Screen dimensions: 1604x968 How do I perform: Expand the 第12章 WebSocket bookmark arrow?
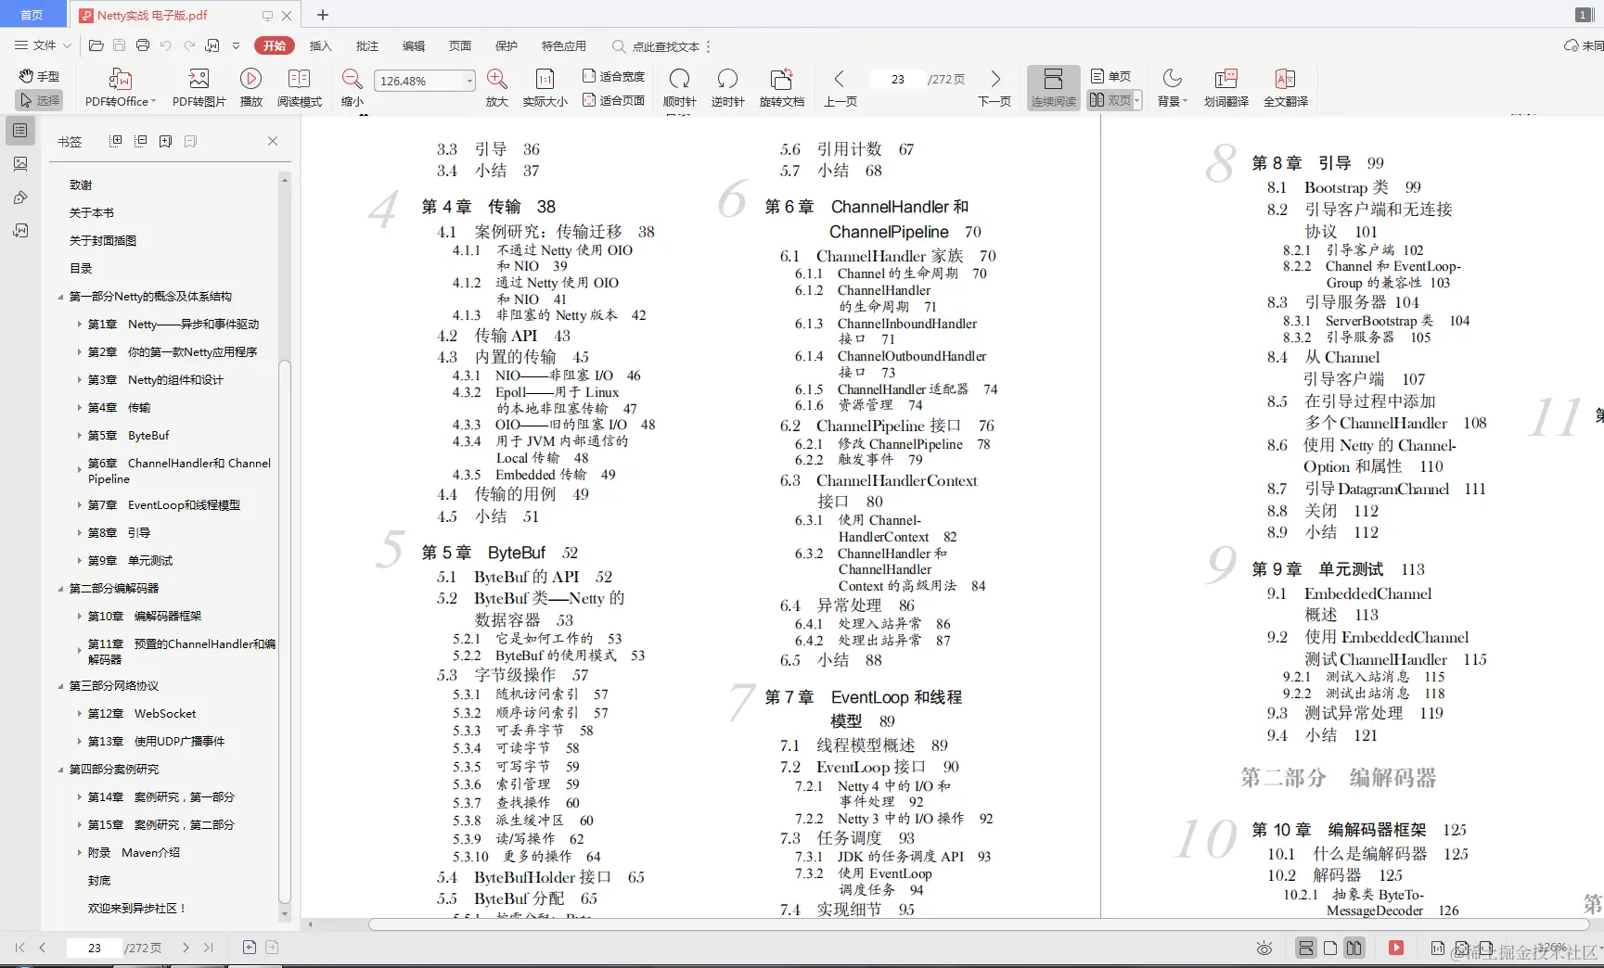pos(79,714)
